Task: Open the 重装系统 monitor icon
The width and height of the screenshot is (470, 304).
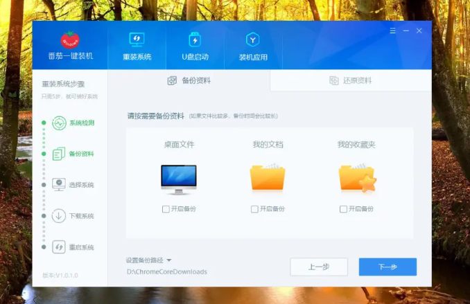Action: (x=137, y=39)
